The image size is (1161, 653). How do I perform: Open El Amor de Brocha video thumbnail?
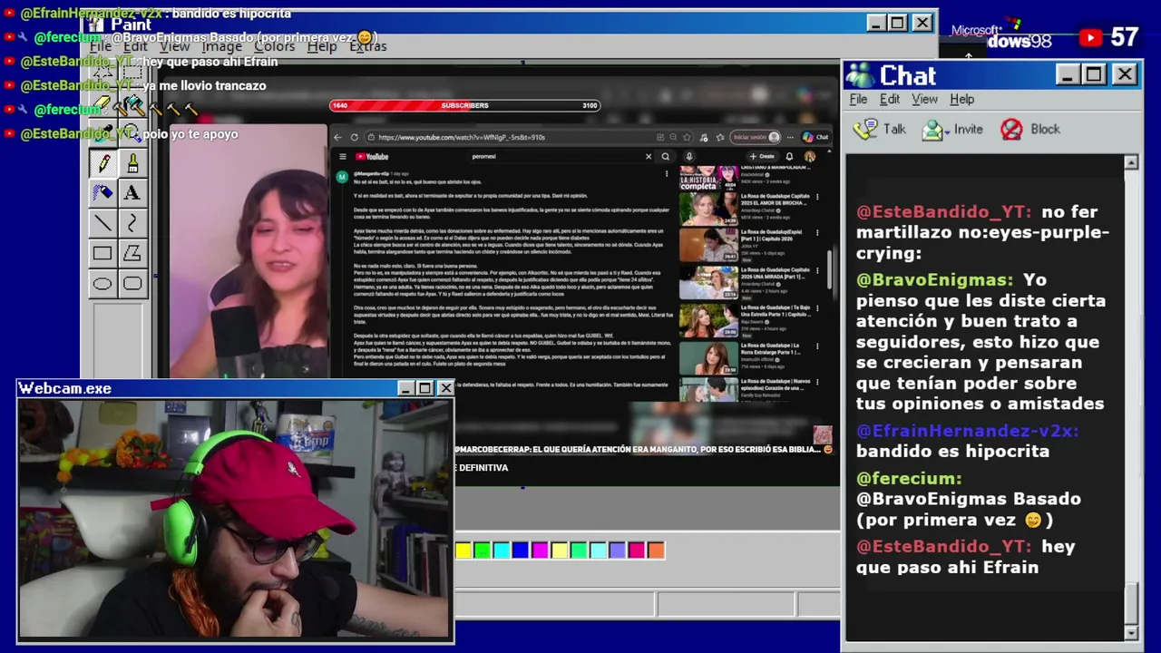click(708, 209)
